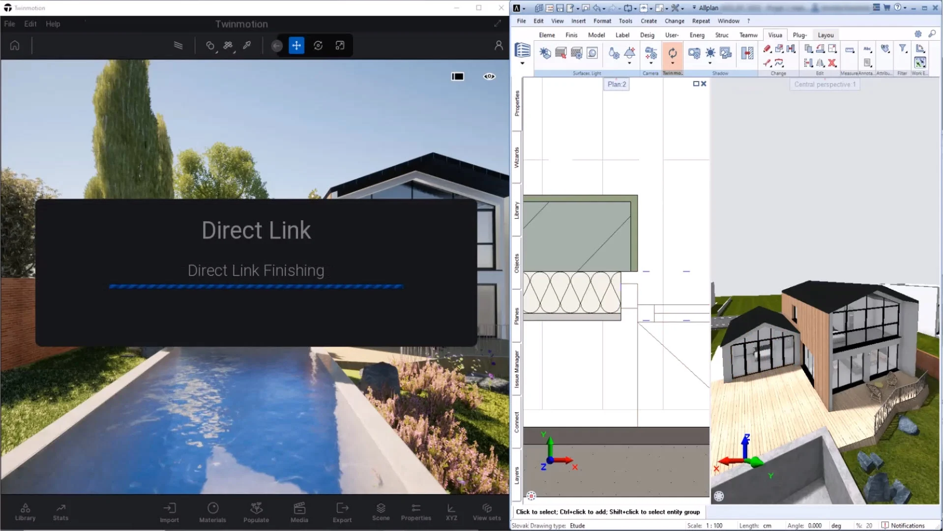Viewport: 944px width, 531px height.
Task: Click the Import button in Twinmotion
Action: (169, 513)
